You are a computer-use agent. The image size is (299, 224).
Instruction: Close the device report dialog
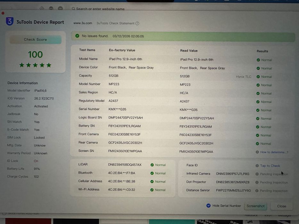click(281, 206)
